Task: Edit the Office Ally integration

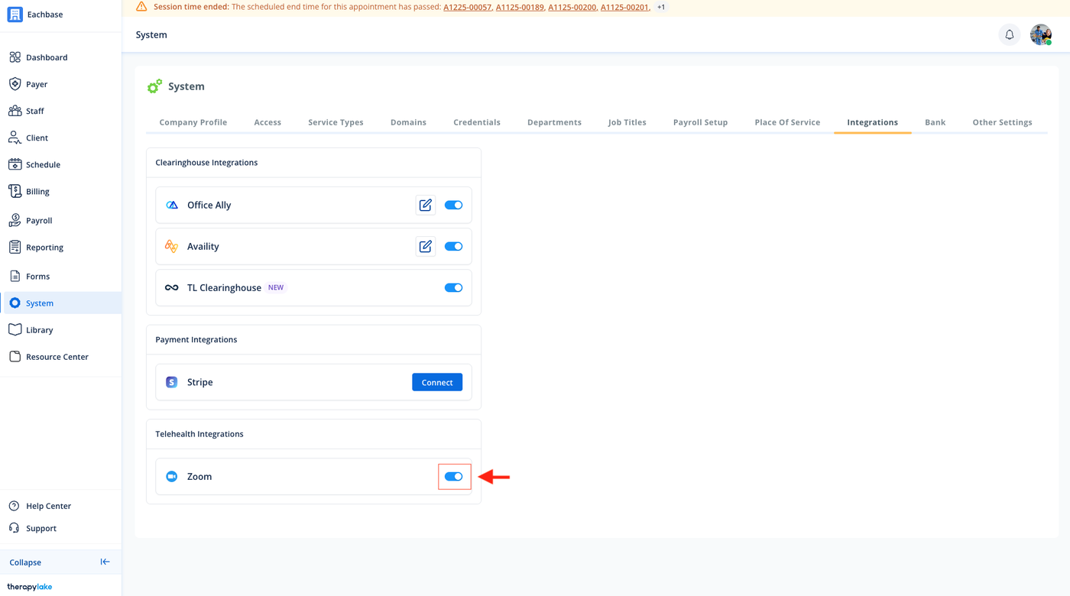Action: click(x=426, y=205)
